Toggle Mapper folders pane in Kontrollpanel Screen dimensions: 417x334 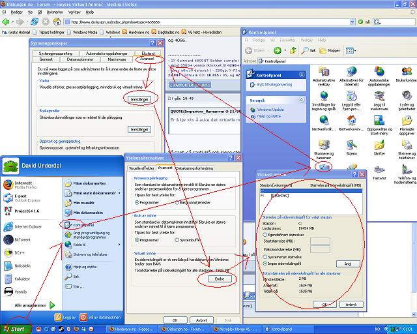click(330, 50)
